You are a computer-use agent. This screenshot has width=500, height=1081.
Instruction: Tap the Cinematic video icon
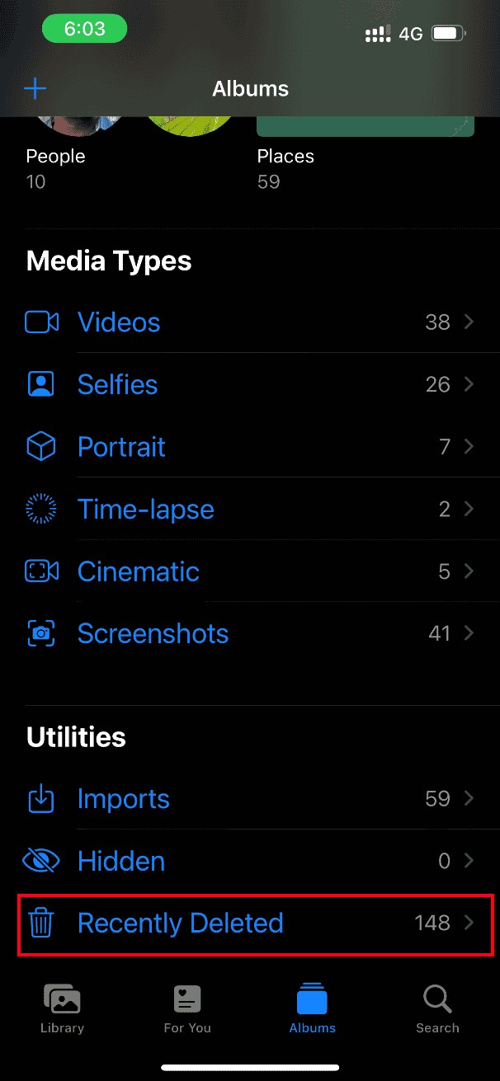pos(41,571)
